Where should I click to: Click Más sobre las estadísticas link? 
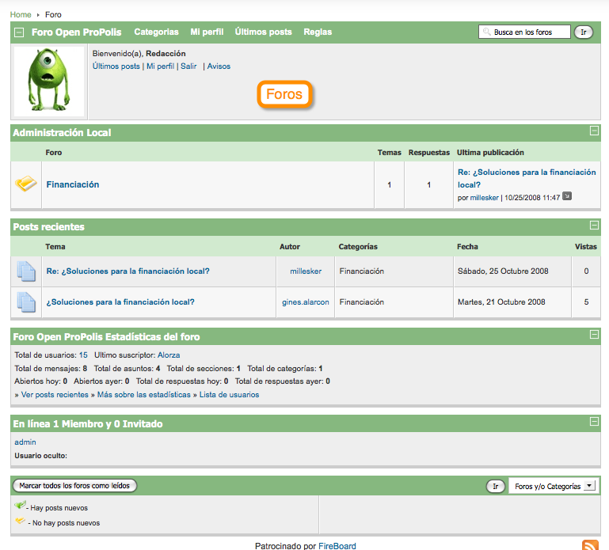coord(143,394)
